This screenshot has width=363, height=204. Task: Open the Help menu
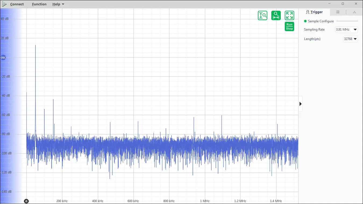[56, 4]
